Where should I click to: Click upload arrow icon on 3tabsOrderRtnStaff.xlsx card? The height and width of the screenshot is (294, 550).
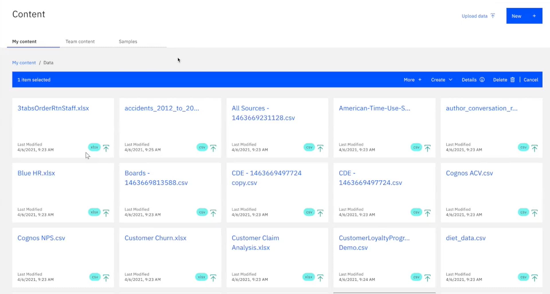click(106, 148)
